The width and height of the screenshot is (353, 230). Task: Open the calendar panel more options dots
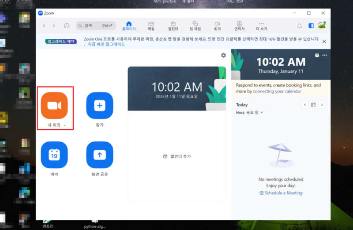coord(324,55)
